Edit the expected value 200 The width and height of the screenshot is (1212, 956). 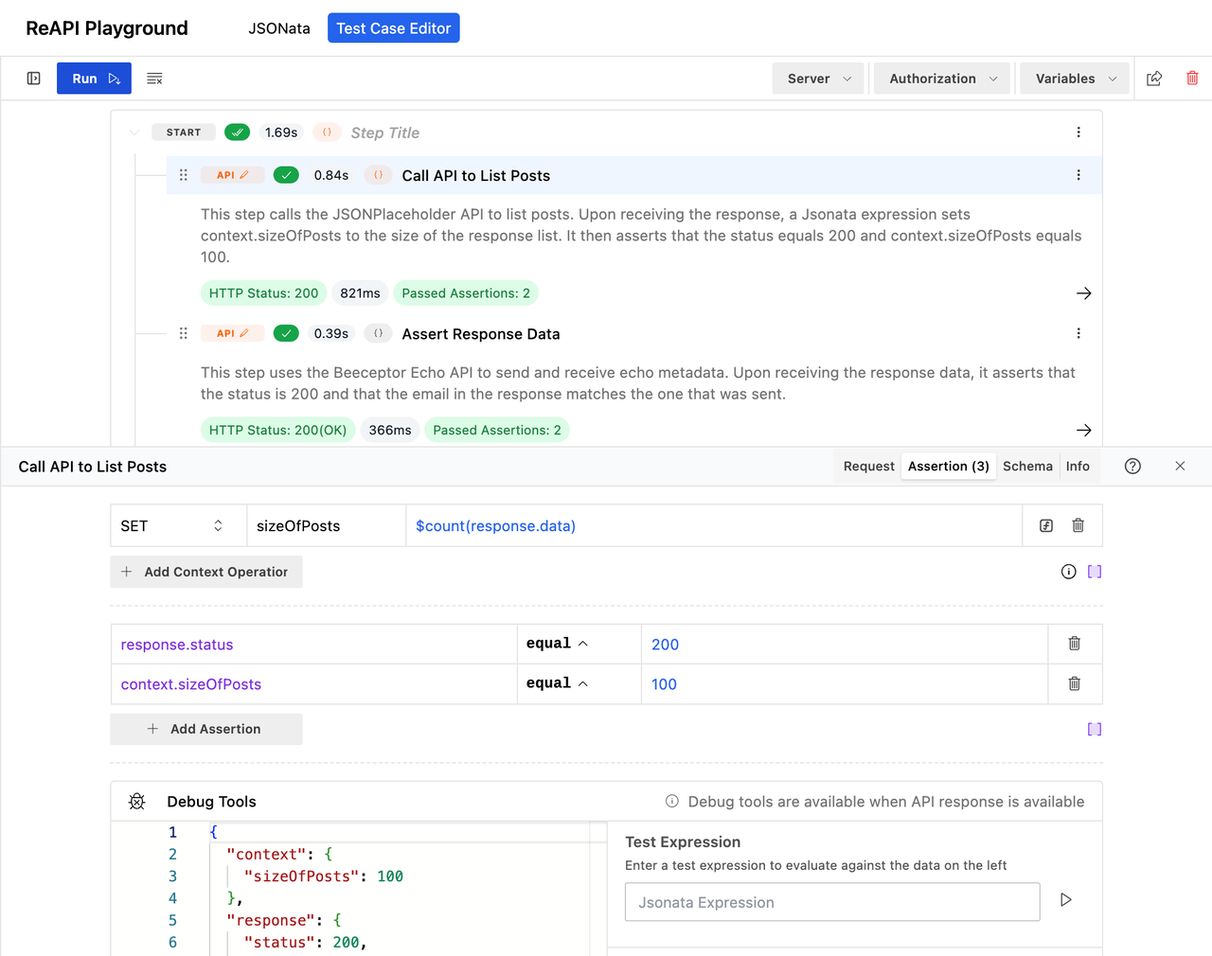(845, 645)
